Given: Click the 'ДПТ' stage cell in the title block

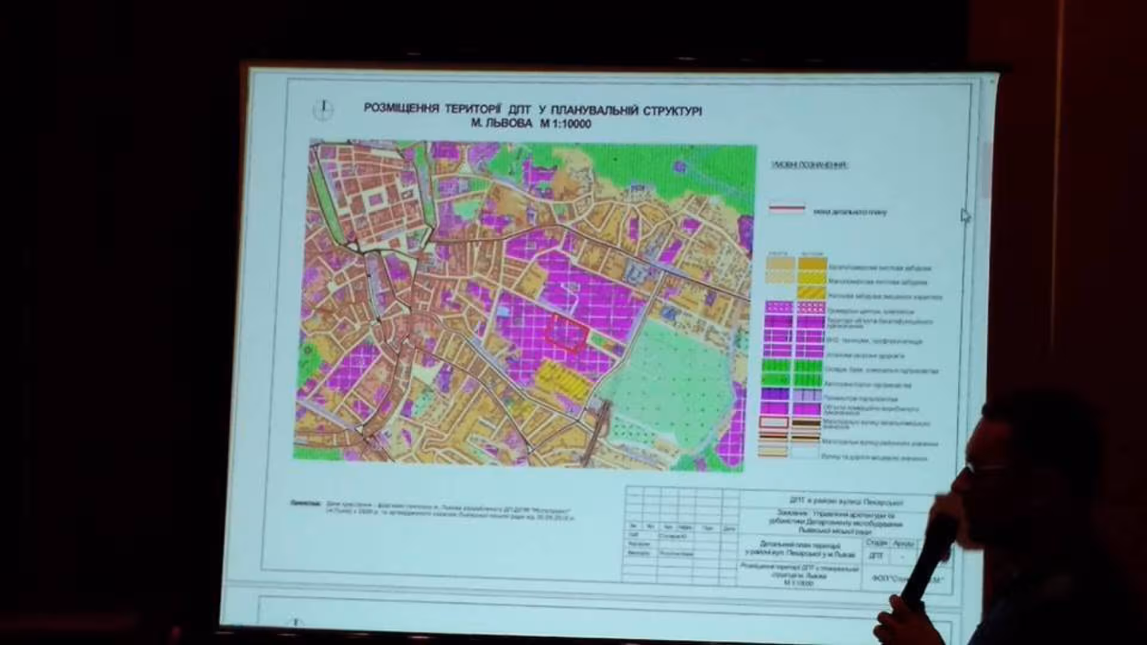Looking at the screenshot, I should coord(876,555).
